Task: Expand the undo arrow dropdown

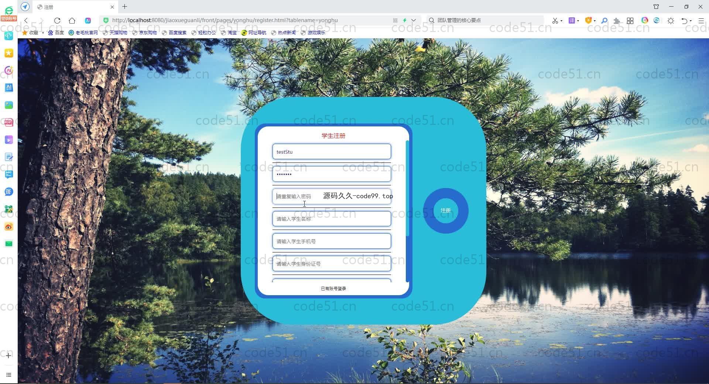Action: tap(691, 21)
